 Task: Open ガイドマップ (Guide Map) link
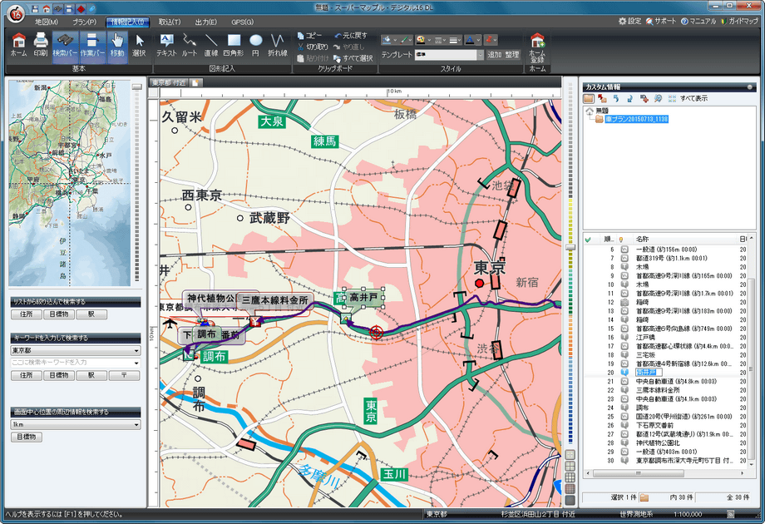point(740,21)
